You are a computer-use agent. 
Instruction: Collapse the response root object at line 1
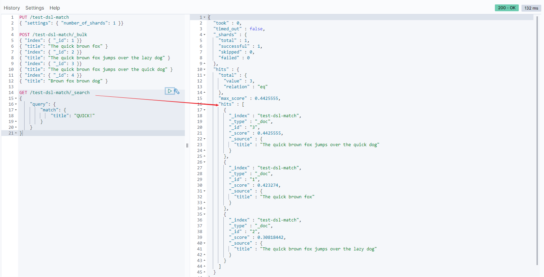click(x=204, y=17)
